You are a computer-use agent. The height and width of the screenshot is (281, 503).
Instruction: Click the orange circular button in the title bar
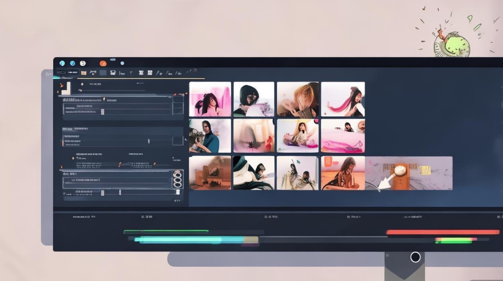[103, 63]
